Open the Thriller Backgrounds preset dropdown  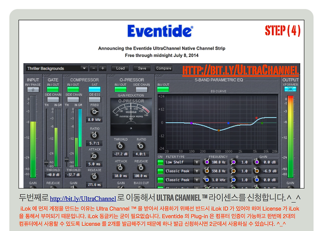point(57,68)
